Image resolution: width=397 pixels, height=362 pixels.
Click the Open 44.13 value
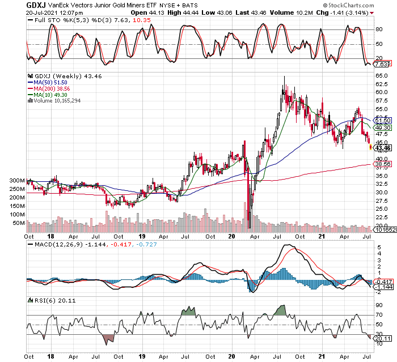tap(147, 12)
